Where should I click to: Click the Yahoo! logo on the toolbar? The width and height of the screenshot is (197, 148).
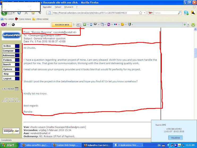coord(4,24)
